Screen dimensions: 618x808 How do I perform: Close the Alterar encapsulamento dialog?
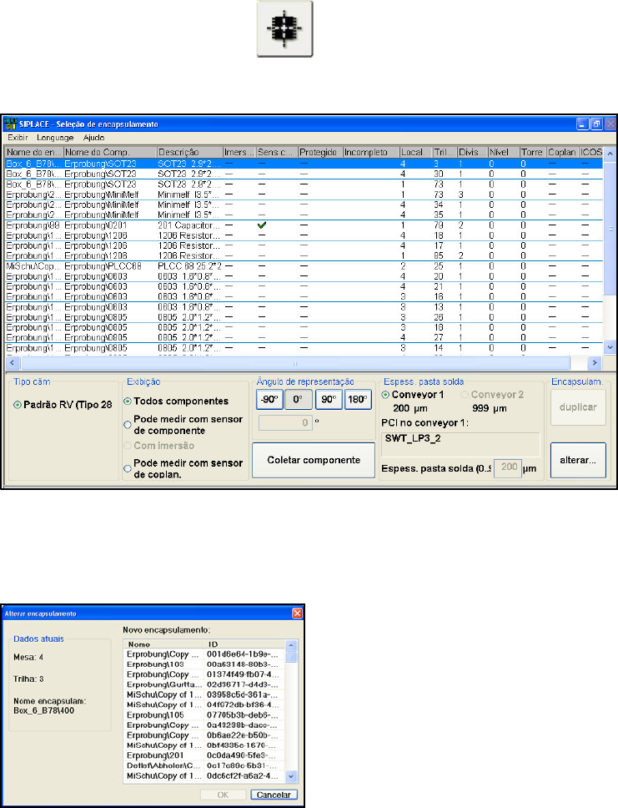296,614
